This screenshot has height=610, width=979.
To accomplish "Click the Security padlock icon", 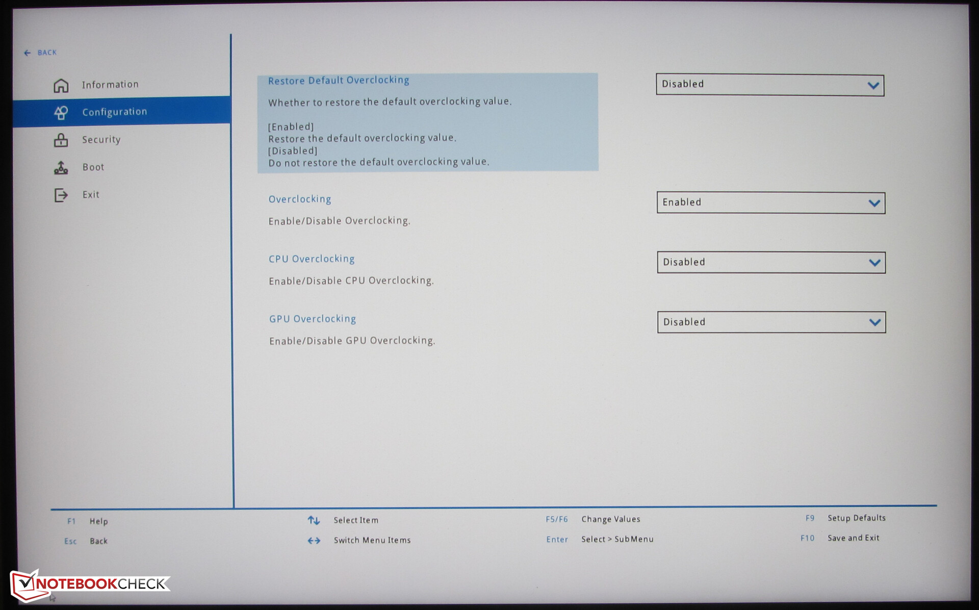I will click(x=61, y=140).
